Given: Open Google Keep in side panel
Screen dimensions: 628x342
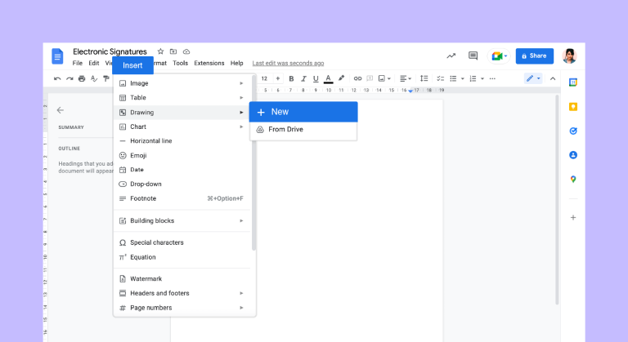Looking at the screenshot, I should pyautogui.click(x=573, y=107).
